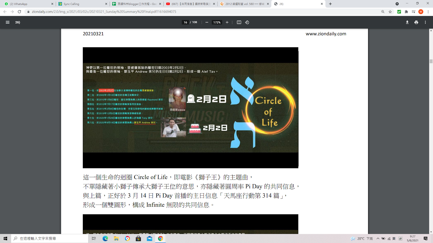Open the battery status tray icon
Screen dimensions: 433x243
[383, 238]
